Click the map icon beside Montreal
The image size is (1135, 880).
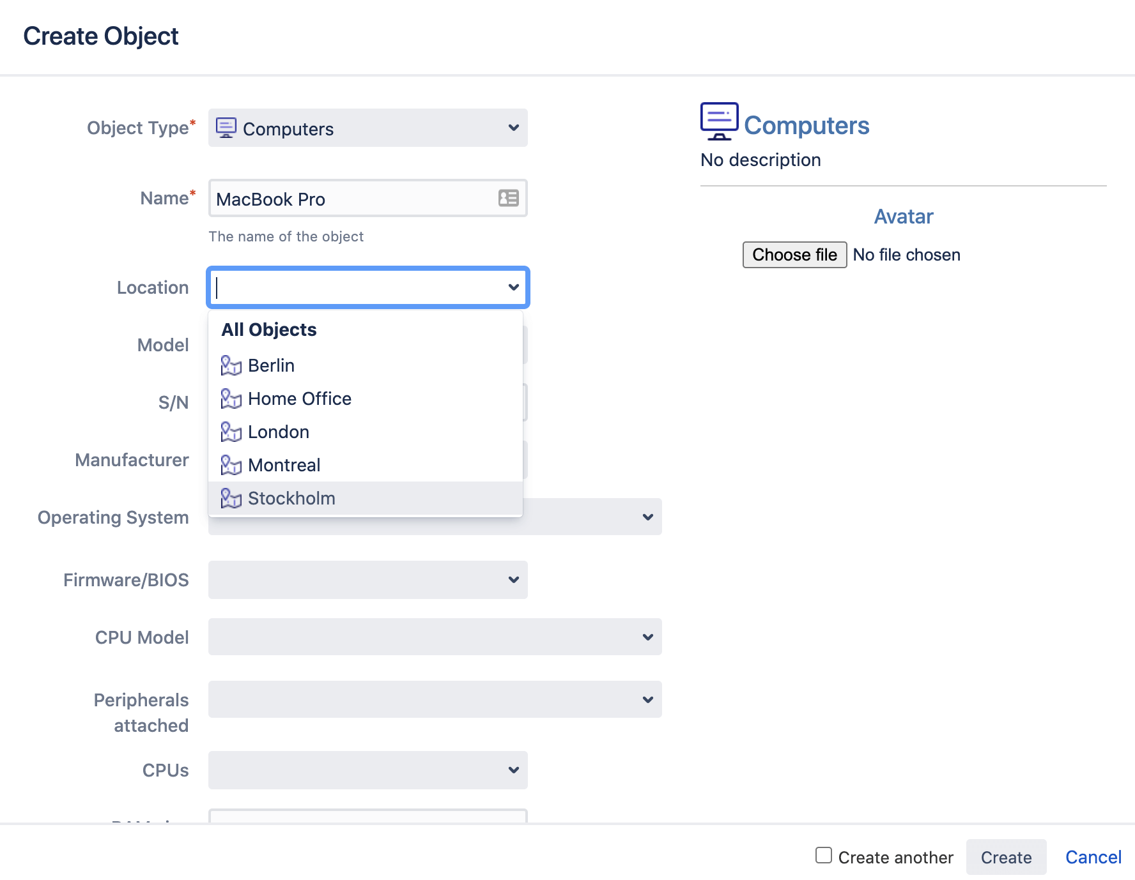pyautogui.click(x=231, y=465)
